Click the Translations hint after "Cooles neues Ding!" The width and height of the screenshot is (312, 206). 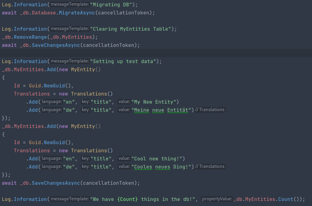(210, 167)
